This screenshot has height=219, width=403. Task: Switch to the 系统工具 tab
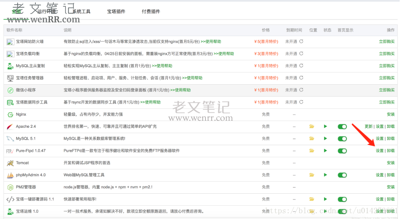81,12
